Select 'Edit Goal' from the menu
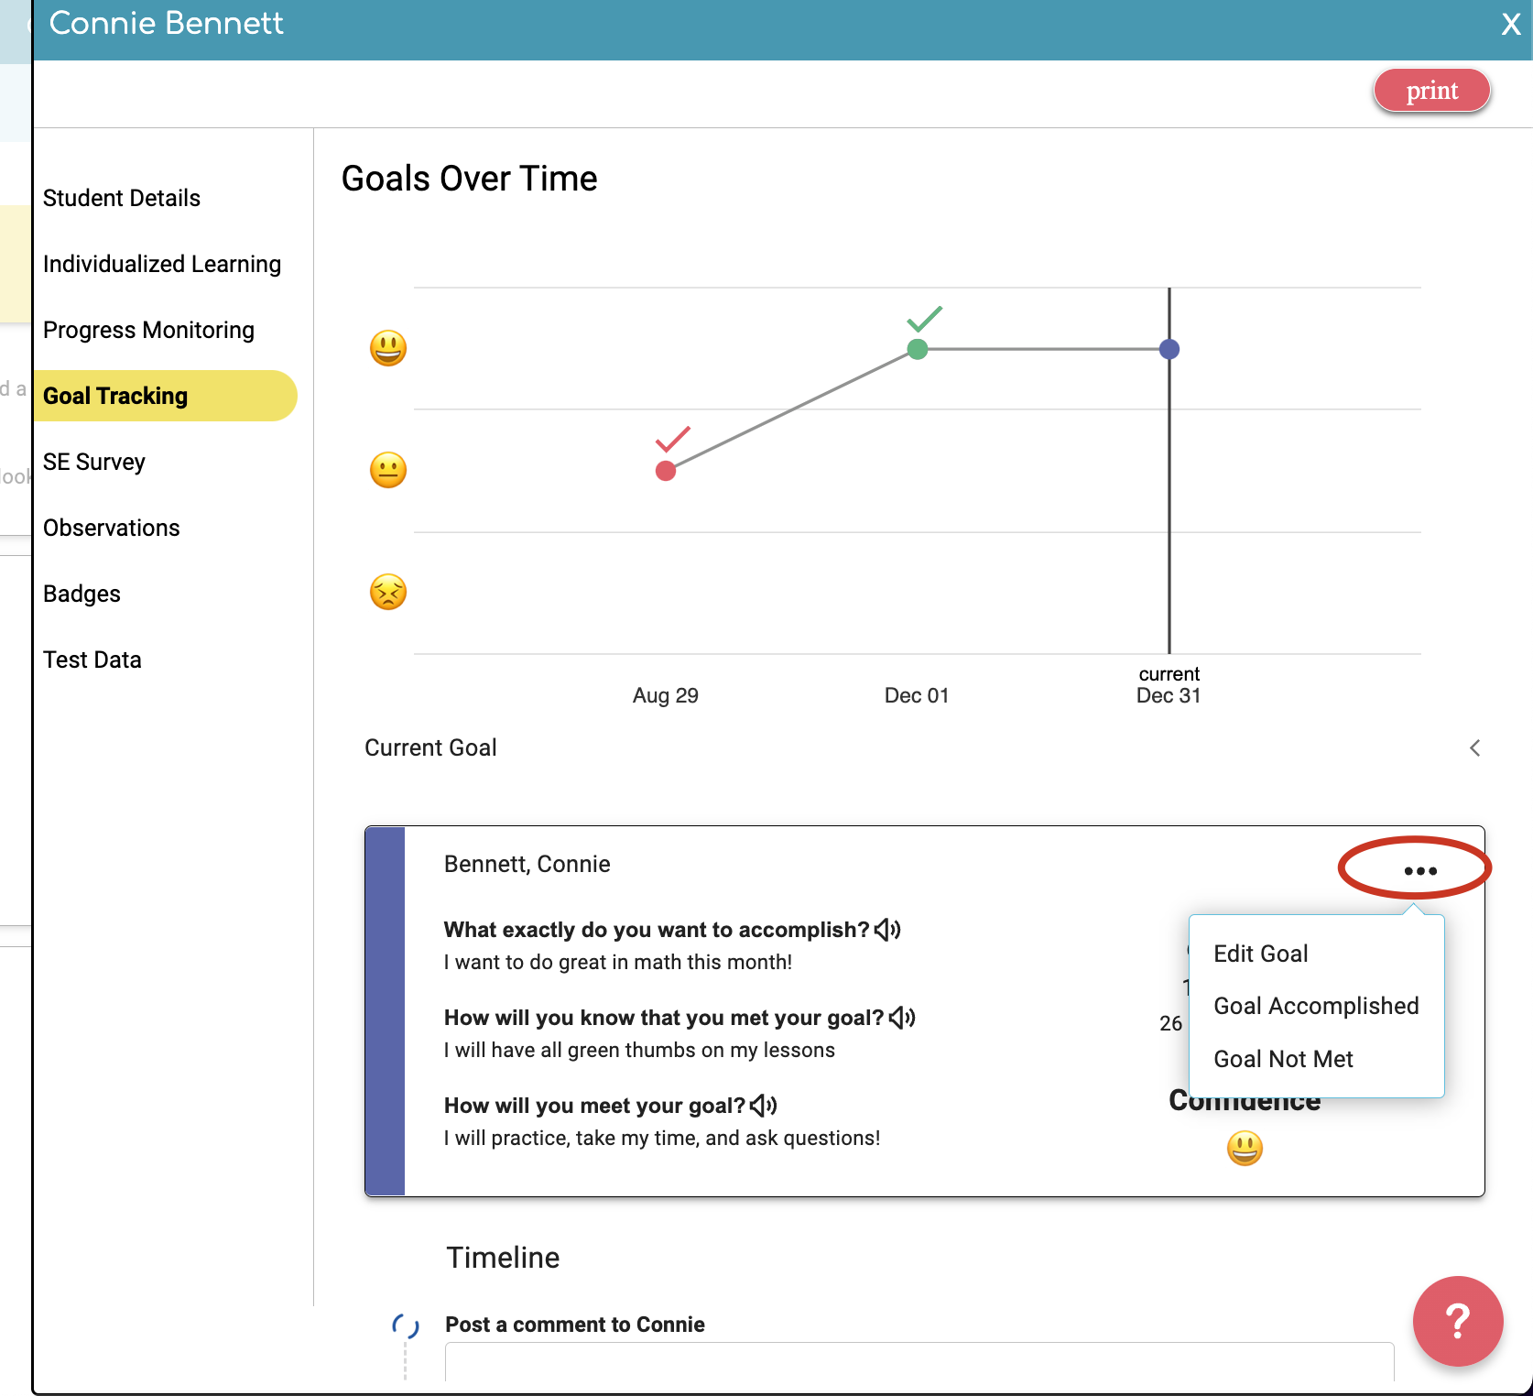The height and width of the screenshot is (1396, 1533). tap(1260, 953)
